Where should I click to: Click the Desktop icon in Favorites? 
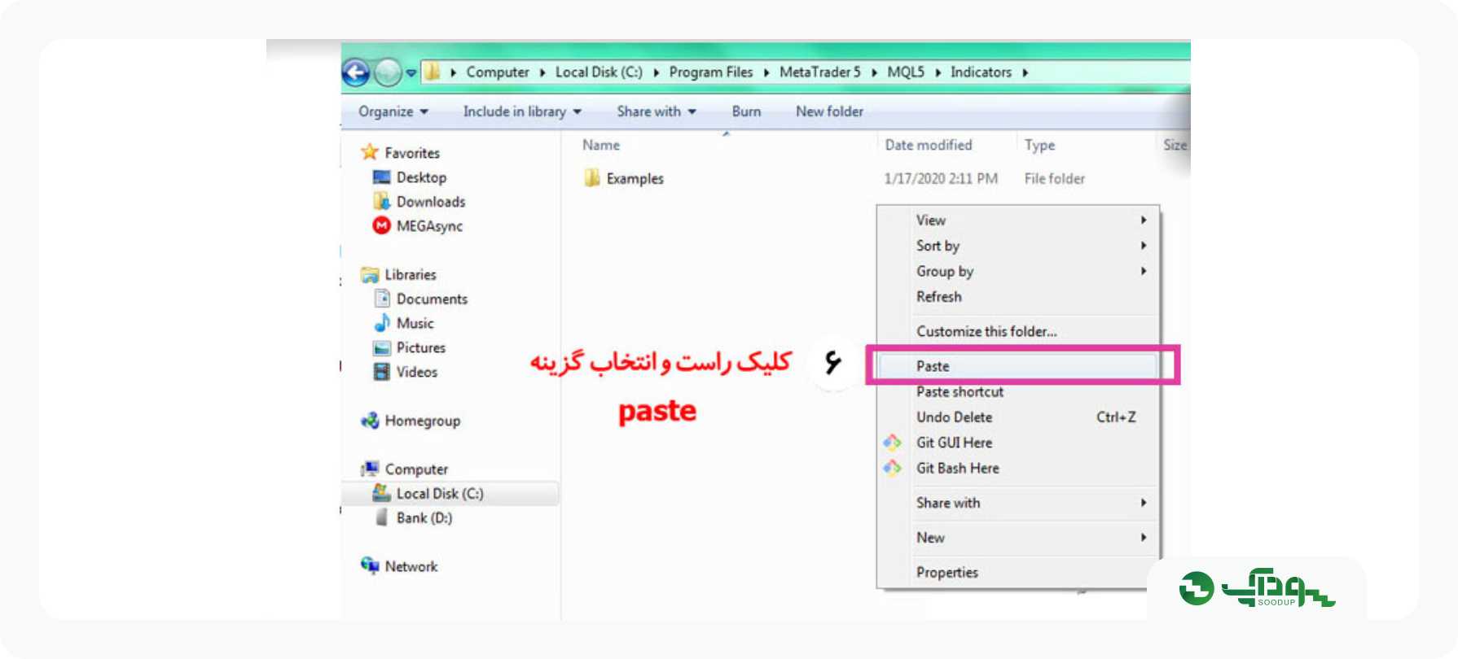(381, 177)
